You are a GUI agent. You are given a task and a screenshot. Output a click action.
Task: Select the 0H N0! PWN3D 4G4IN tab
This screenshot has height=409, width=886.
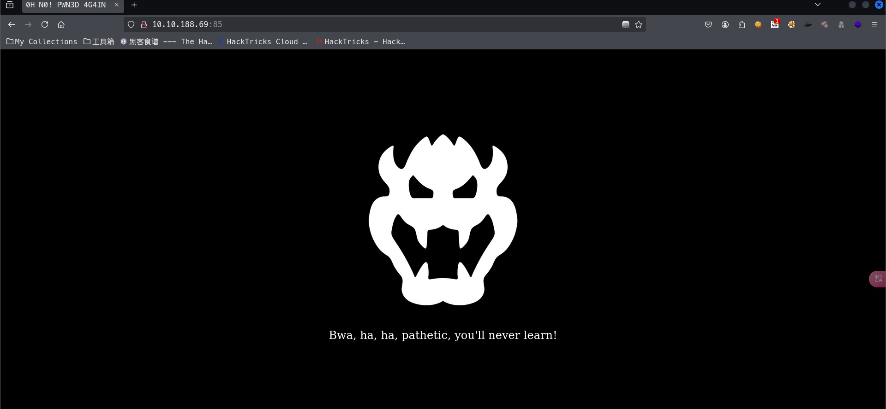pyautogui.click(x=73, y=6)
